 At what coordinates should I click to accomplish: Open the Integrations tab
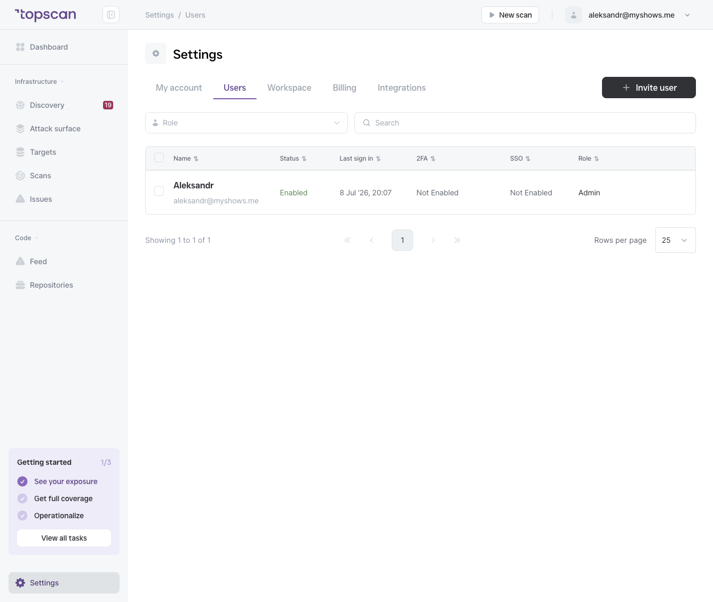click(402, 88)
